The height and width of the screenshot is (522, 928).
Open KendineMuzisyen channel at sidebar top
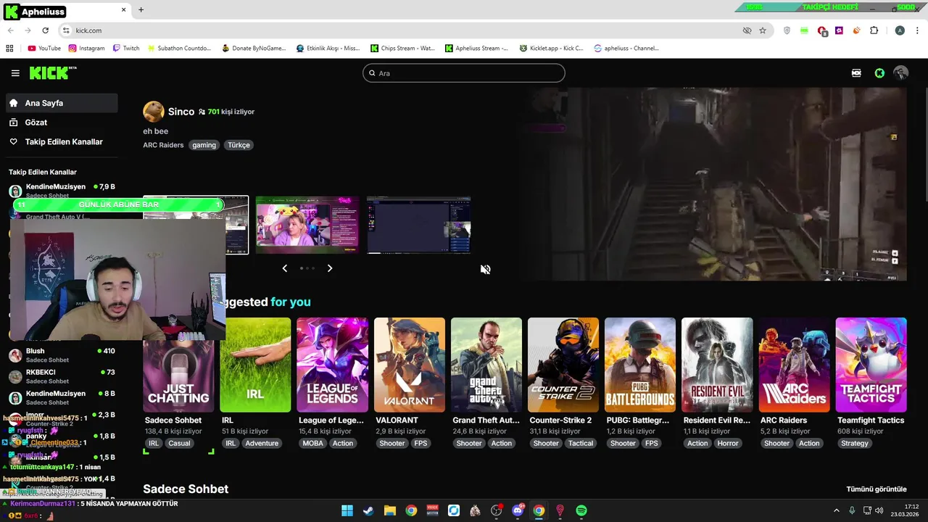tap(62, 191)
